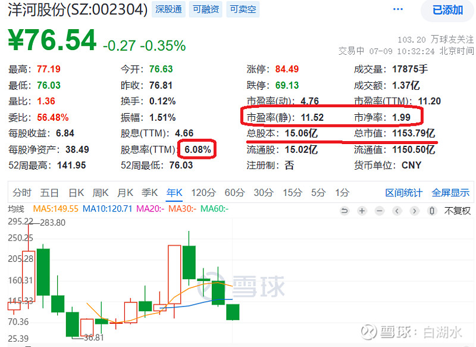Select the 周K chart tab
This screenshot has height=347, width=476.
pyautogui.click(x=101, y=192)
